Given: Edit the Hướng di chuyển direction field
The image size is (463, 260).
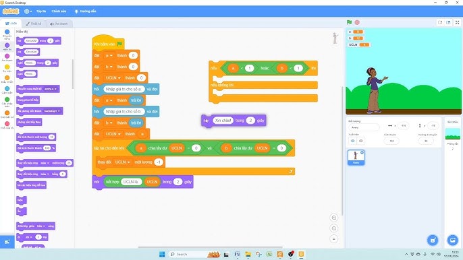Looking at the screenshot, I should 426,141.
